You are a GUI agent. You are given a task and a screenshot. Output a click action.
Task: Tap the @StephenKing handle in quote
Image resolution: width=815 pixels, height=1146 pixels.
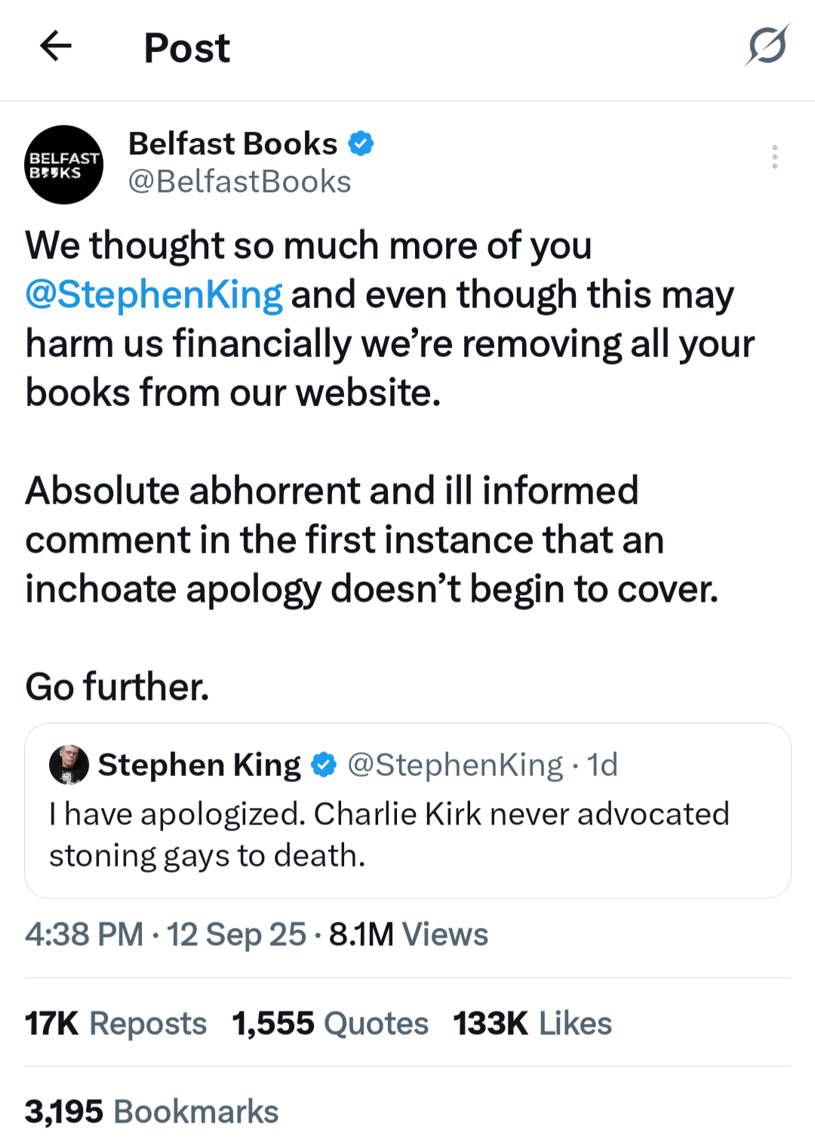tap(454, 765)
